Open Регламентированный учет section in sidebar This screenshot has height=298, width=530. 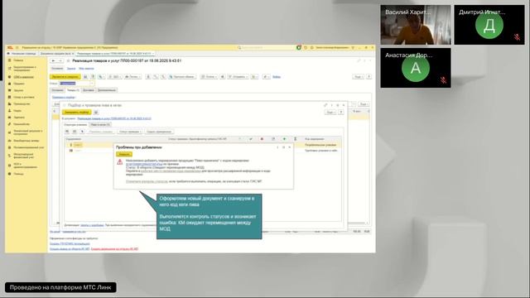pos(28,147)
